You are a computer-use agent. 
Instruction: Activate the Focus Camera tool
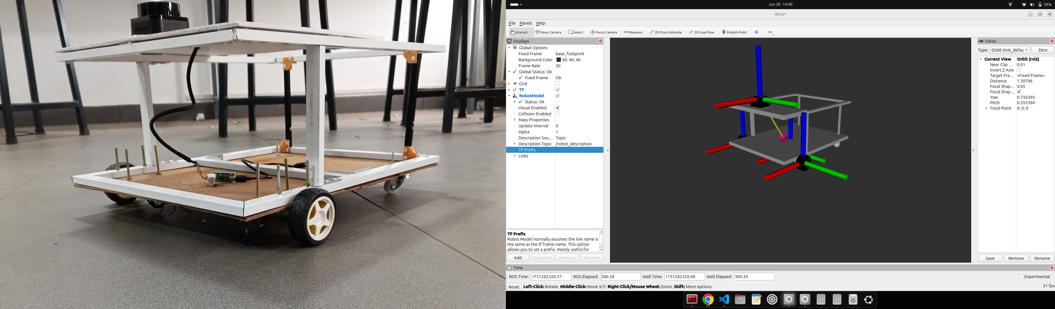603,32
